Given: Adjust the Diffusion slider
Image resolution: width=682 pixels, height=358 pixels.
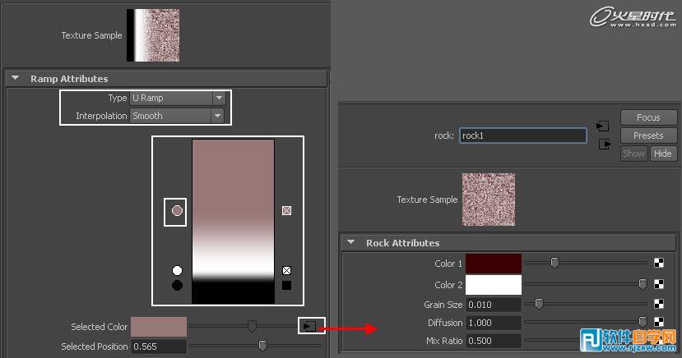Looking at the screenshot, I should tap(643, 322).
